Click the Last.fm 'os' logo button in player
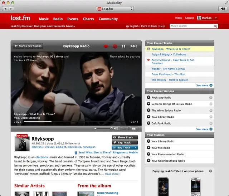Image resolution: width=229 pixels, height=196 pixels. coord(133,128)
